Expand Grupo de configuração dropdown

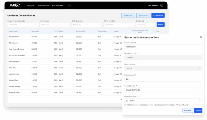click(22, 25)
